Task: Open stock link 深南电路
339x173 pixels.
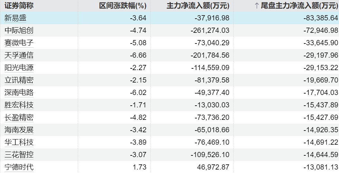Action: (x=19, y=93)
